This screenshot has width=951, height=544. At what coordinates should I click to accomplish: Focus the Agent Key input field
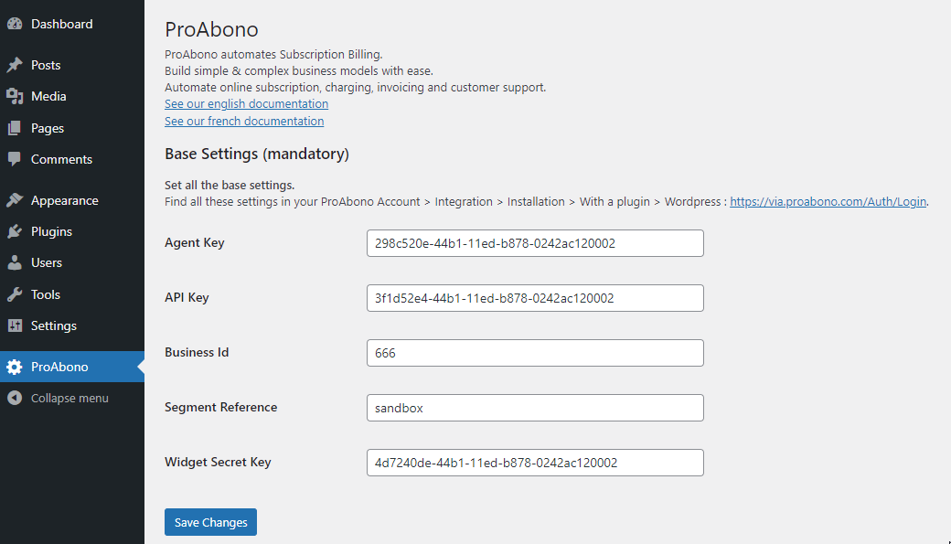535,243
